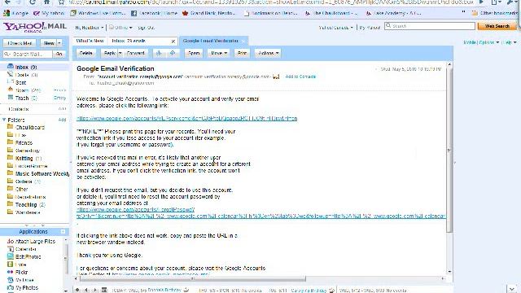The width and height of the screenshot is (521, 293).
Task: Open the Spam folder
Action: (24, 90)
